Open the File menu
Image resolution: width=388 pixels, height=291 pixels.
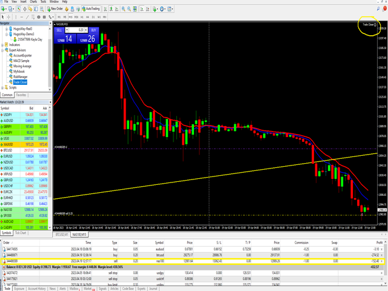point(6,1)
